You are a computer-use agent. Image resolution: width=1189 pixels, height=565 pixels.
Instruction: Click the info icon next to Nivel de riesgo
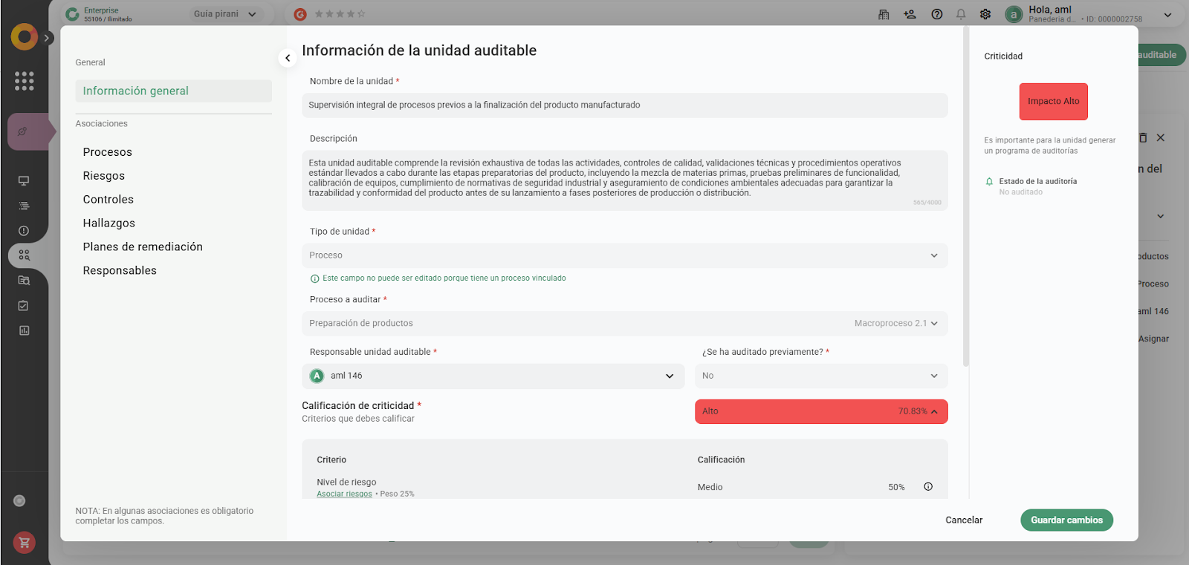click(927, 487)
